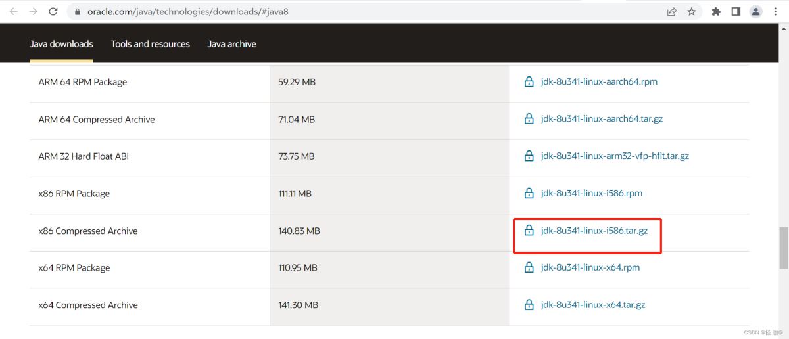Viewport: 789px width, 339px height.
Task: Download jdk-8u341-linux-x64.tar.gz
Action: pos(592,305)
